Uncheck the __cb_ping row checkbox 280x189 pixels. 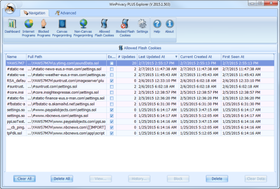(x=111, y=127)
